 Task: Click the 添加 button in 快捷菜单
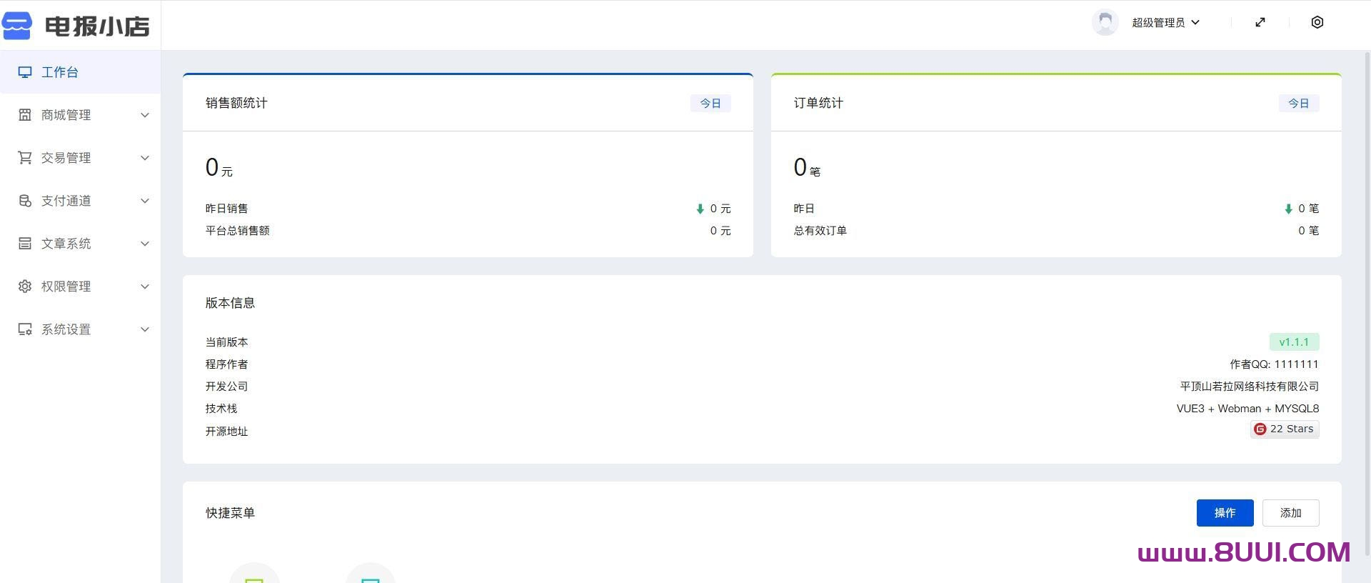click(1290, 513)
